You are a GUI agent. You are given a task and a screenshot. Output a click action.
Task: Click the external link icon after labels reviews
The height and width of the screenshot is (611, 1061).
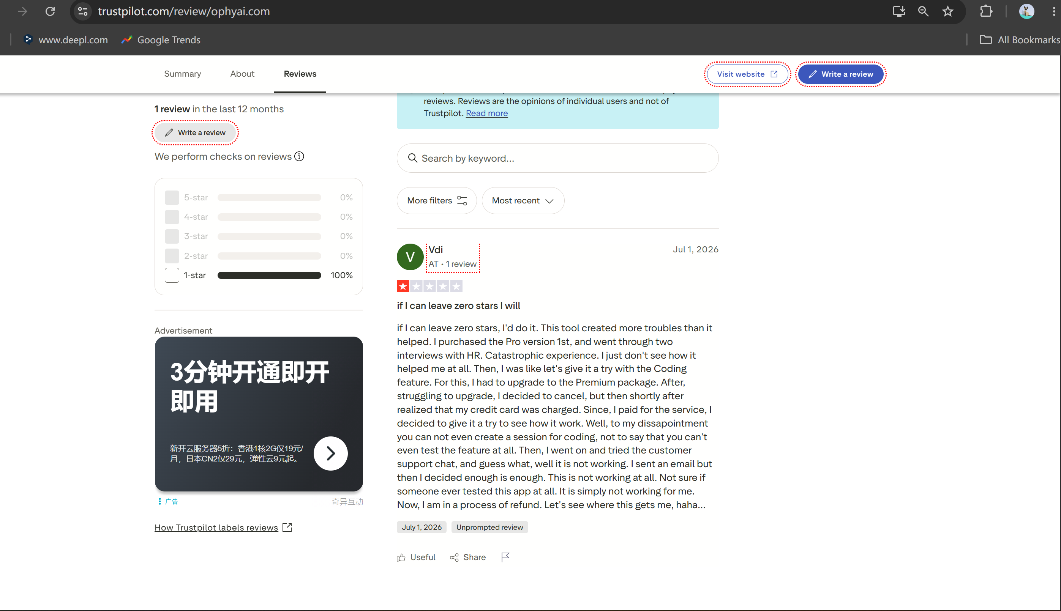point(287,528)
